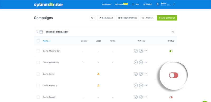Click the CR % column header
Image resolution: width=211 pixels, height=102 pixels.
pos(113,41)
